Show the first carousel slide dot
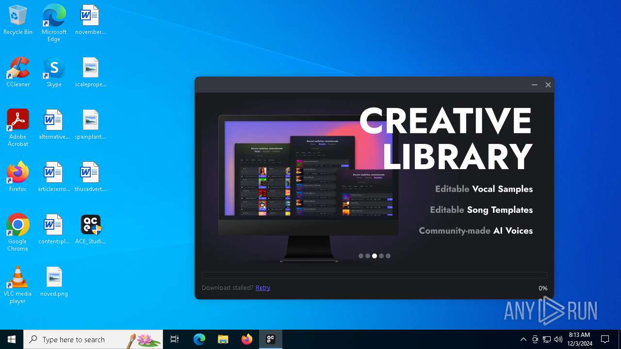This screenshot has height=349, width=621. tap(361, 256)
